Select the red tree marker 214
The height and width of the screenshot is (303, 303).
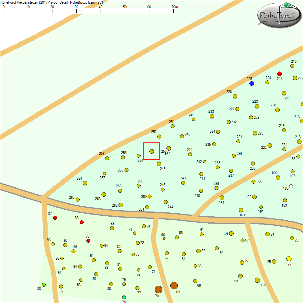point(279,74)
